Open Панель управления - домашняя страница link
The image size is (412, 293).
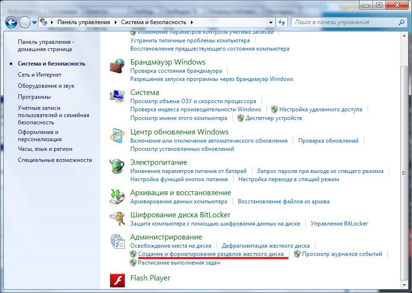click(46, 46)
